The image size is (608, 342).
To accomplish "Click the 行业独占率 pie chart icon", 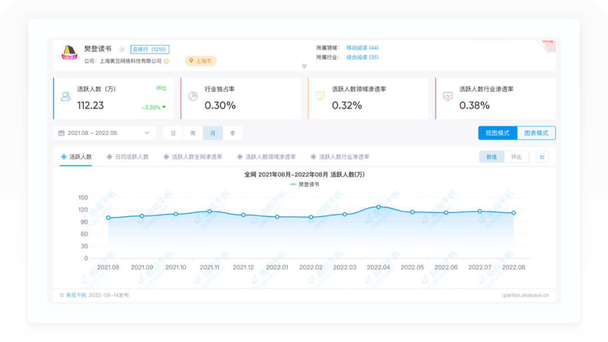I will (x=193, y=96).
